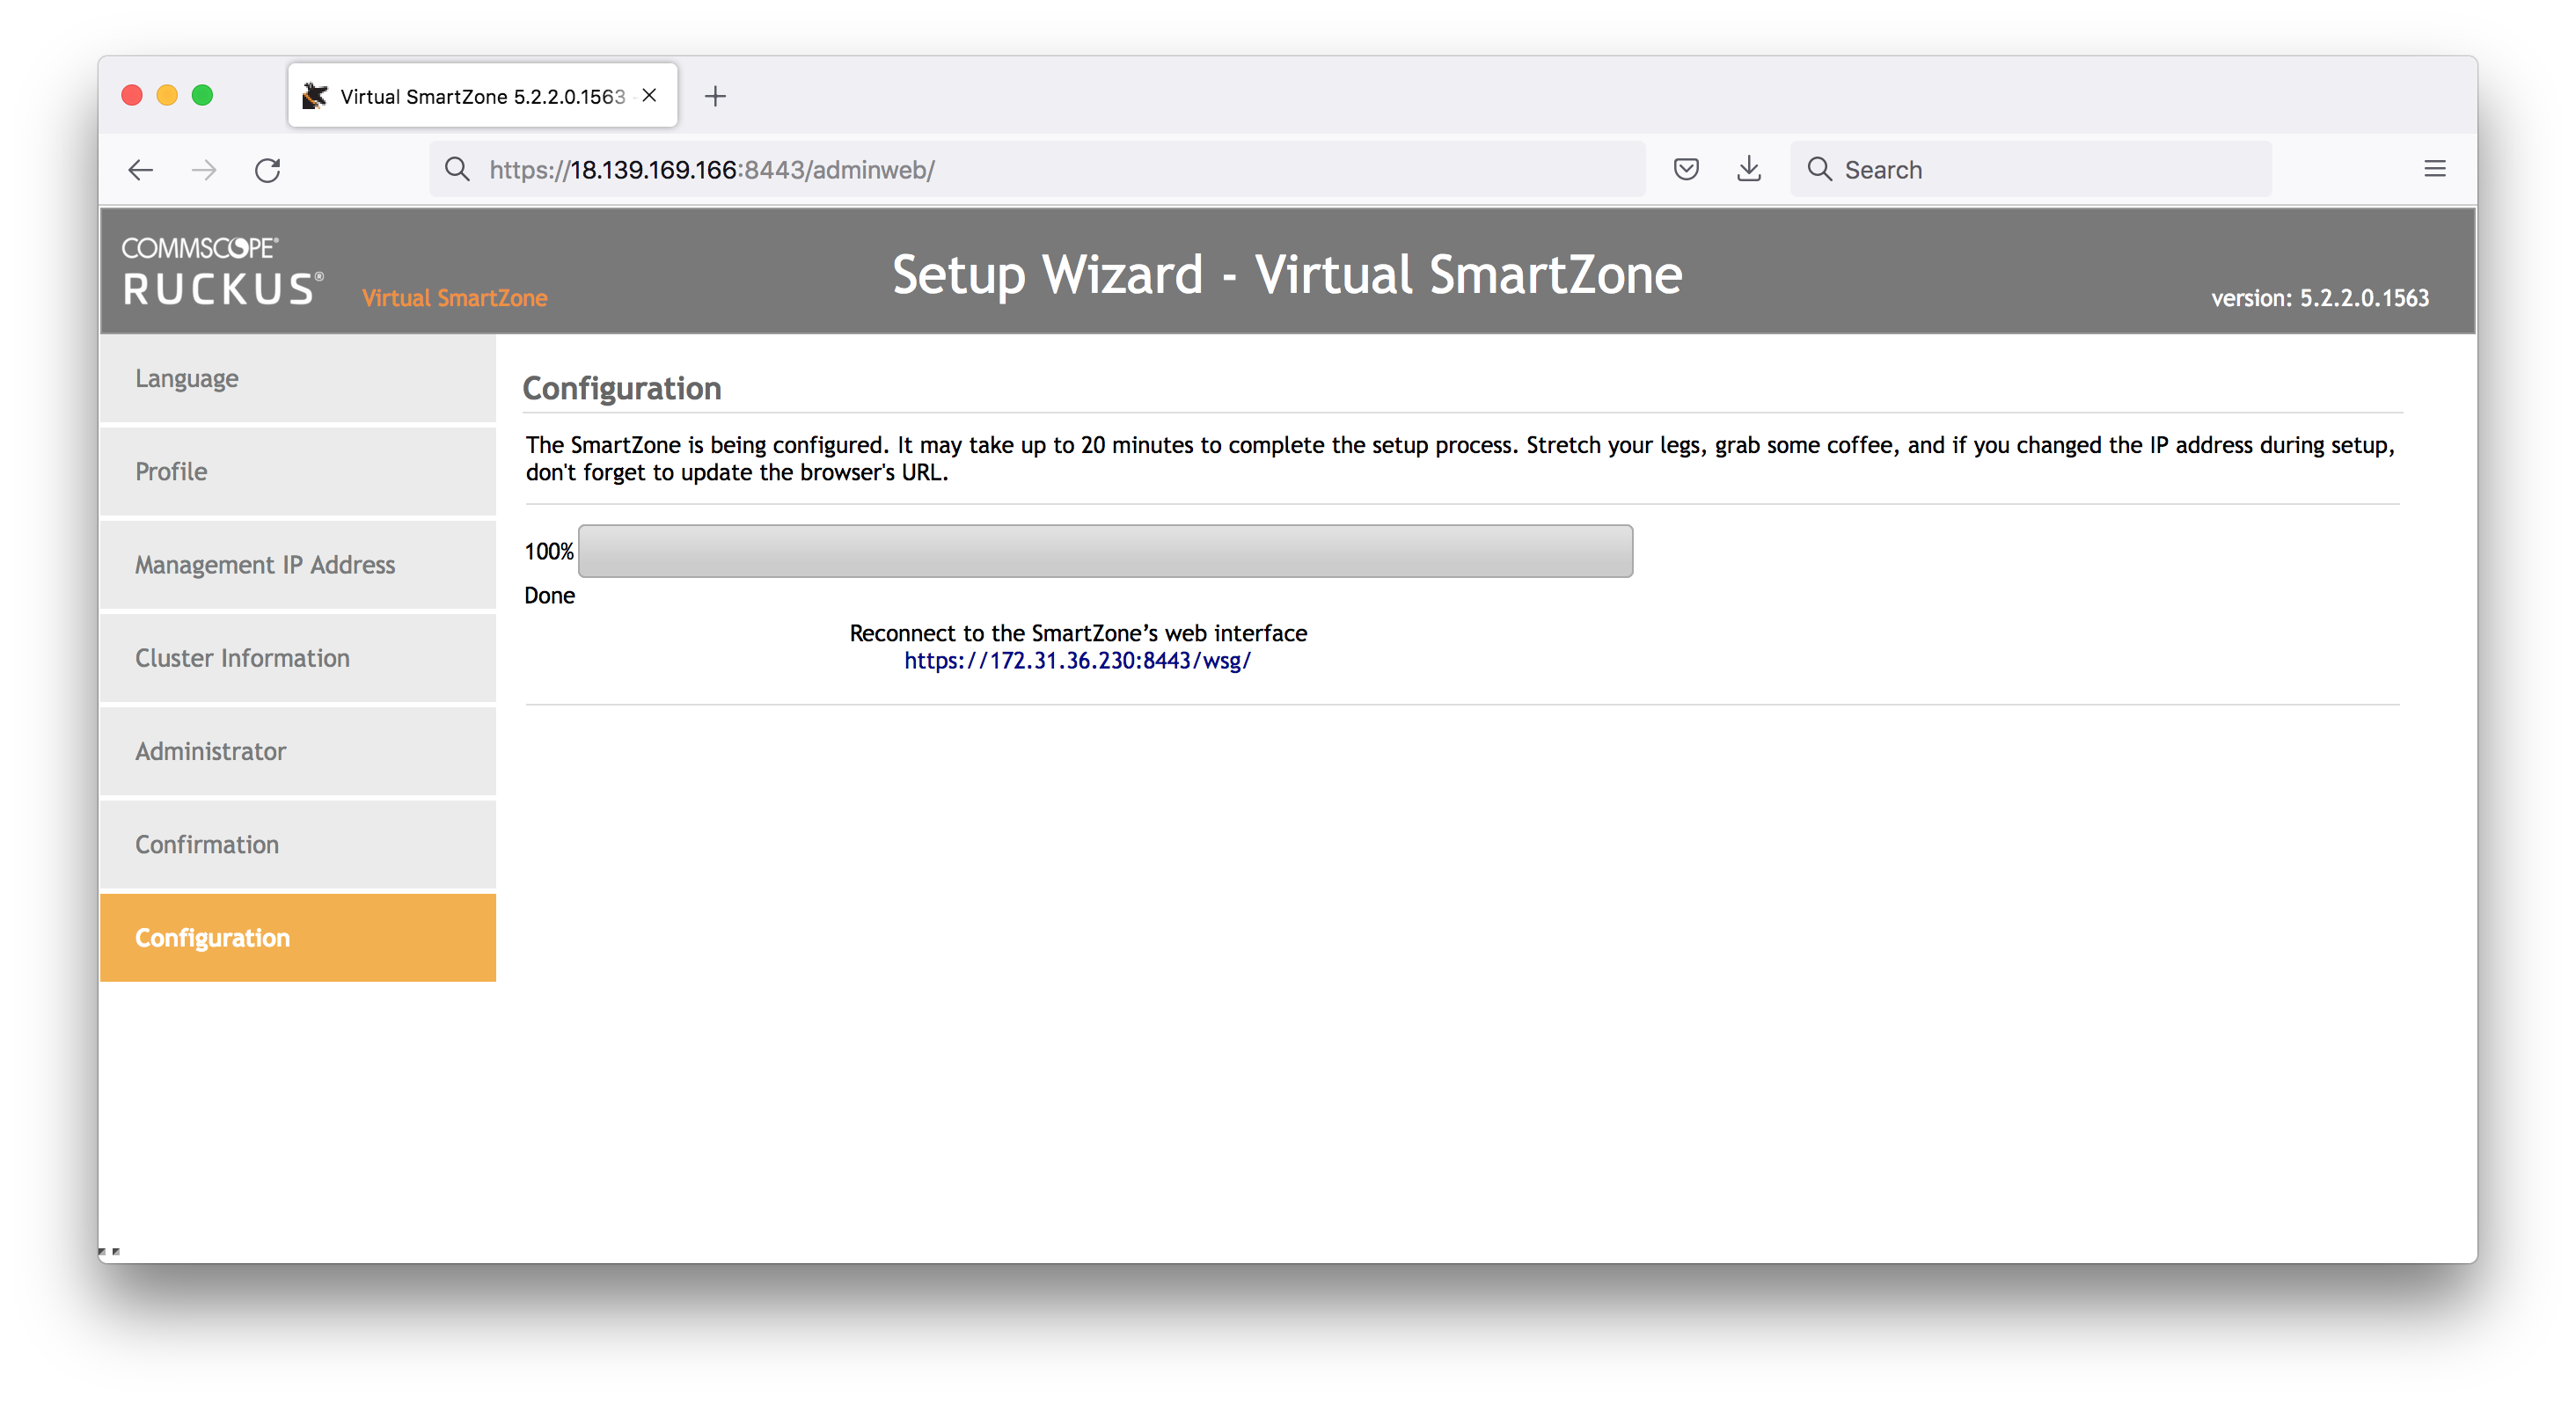Click the magnifier icon in the address bar
The image size is (2576, 1404).
[x=457, y=169]
